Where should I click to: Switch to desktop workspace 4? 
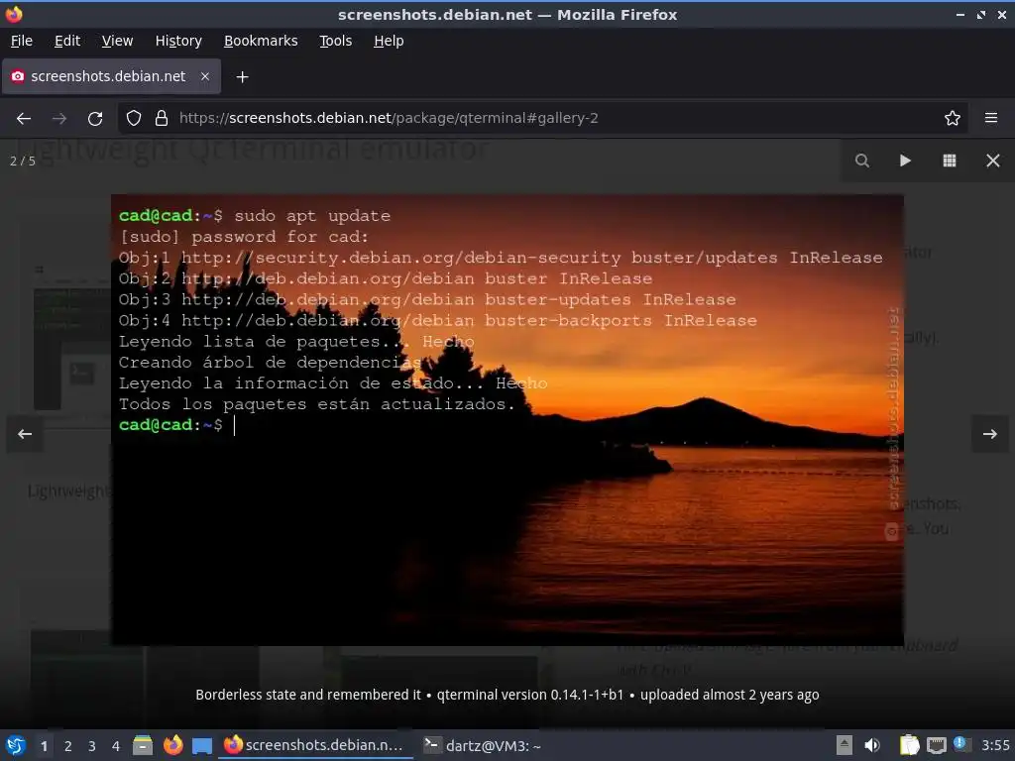point(115,746)
